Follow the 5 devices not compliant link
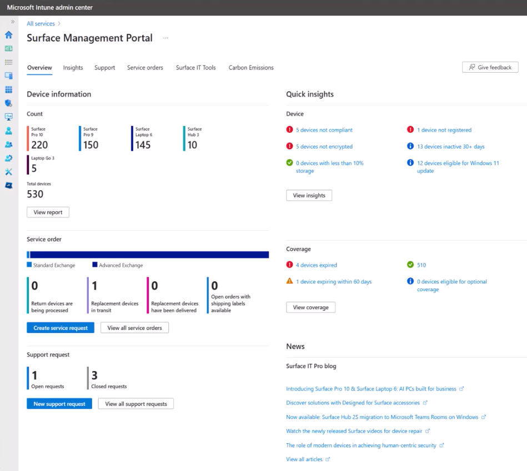The image size is (527, 471). [323, 130]
